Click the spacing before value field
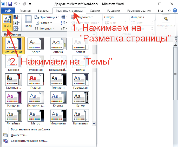178x147 pixels. [x=143, y=23]
